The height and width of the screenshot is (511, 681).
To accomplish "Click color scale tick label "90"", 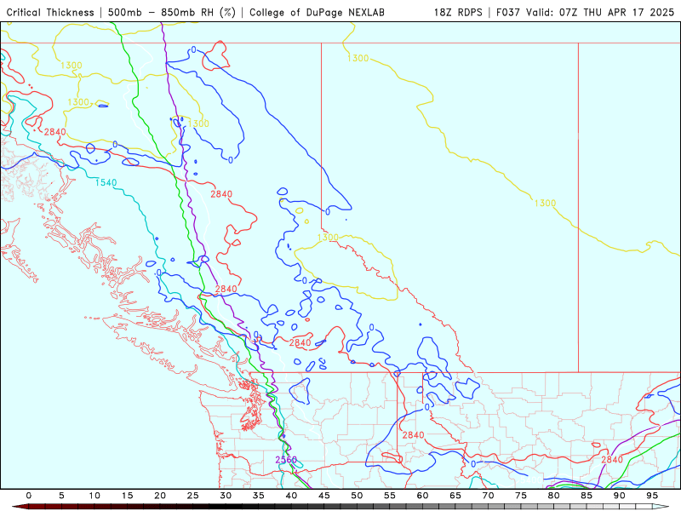I will pyautogui.click(x=619, y=496).
